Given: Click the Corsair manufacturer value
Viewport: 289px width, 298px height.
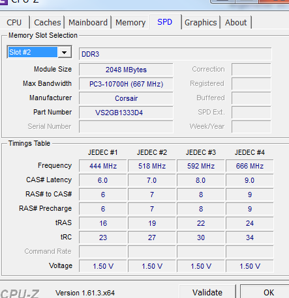Looking at the screenshot, I should [126, 98].
